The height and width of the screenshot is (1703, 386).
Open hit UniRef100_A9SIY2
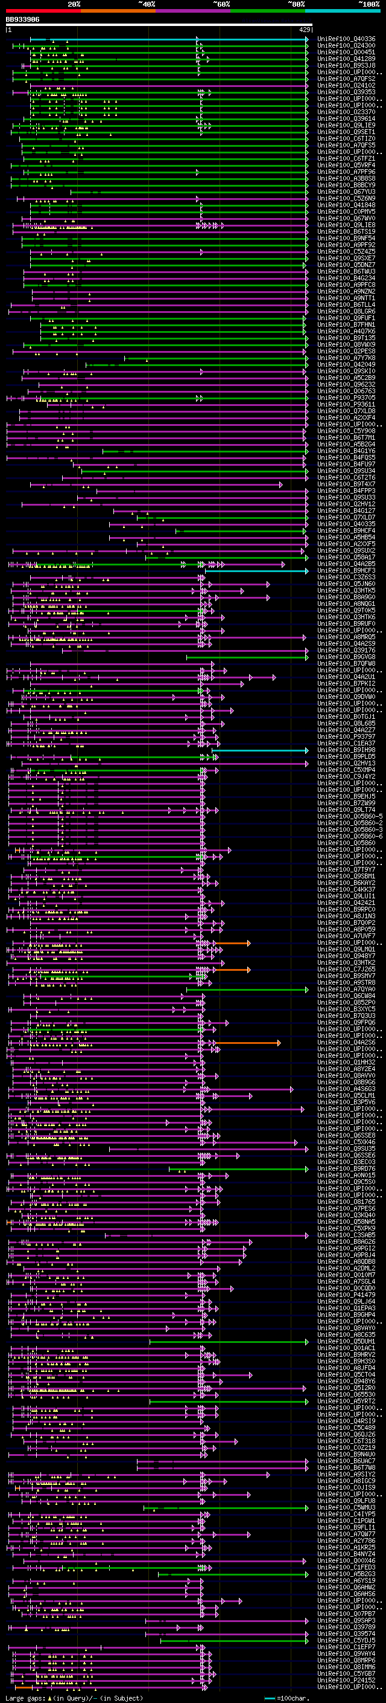tap(346, 1474)
